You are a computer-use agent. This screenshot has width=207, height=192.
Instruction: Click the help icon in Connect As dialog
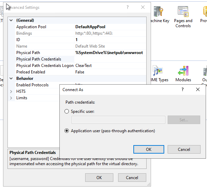pos(183,89)
